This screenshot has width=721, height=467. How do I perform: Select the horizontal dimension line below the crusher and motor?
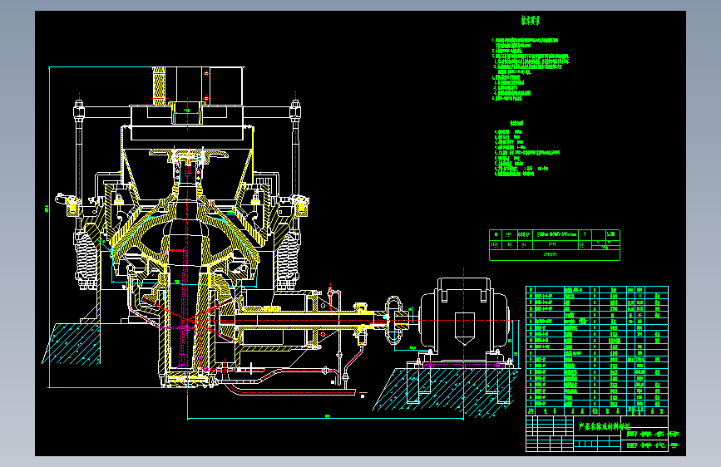click(x=325, y=419)
